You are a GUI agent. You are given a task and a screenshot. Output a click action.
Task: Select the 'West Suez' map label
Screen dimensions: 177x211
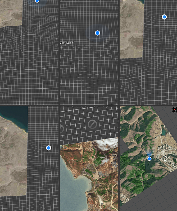point(67,43)
